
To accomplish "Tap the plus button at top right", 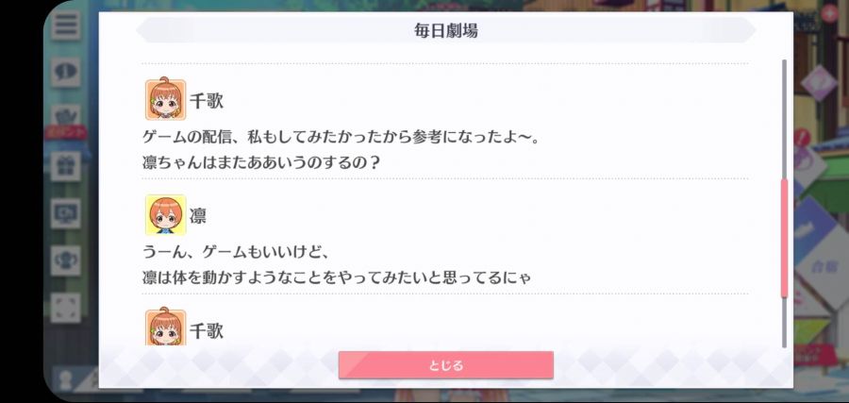I will (829, 13).
